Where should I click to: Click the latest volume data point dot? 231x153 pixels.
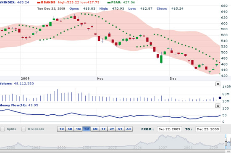point(220,98)
